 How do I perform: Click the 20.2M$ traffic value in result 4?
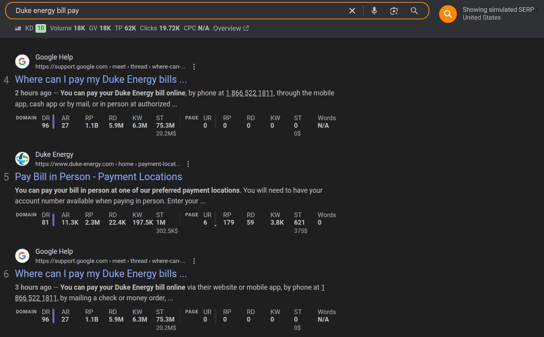coord(166,134)
